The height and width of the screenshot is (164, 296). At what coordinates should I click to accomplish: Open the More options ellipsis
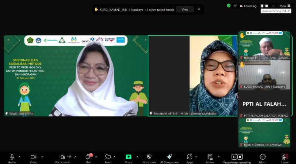pos(262,157)
